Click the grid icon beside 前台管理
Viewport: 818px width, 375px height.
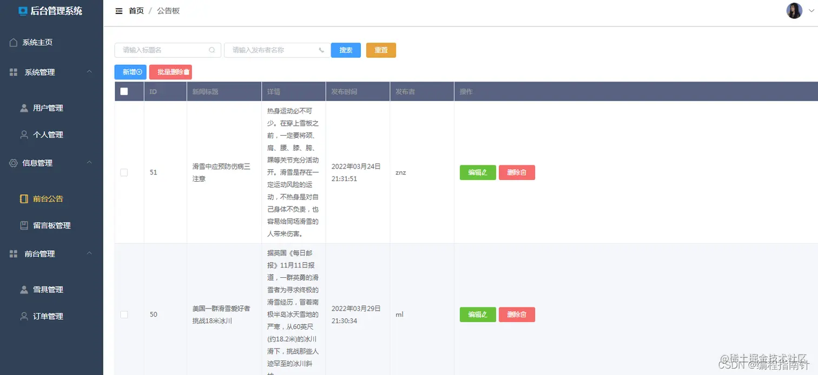coord(14,253)
